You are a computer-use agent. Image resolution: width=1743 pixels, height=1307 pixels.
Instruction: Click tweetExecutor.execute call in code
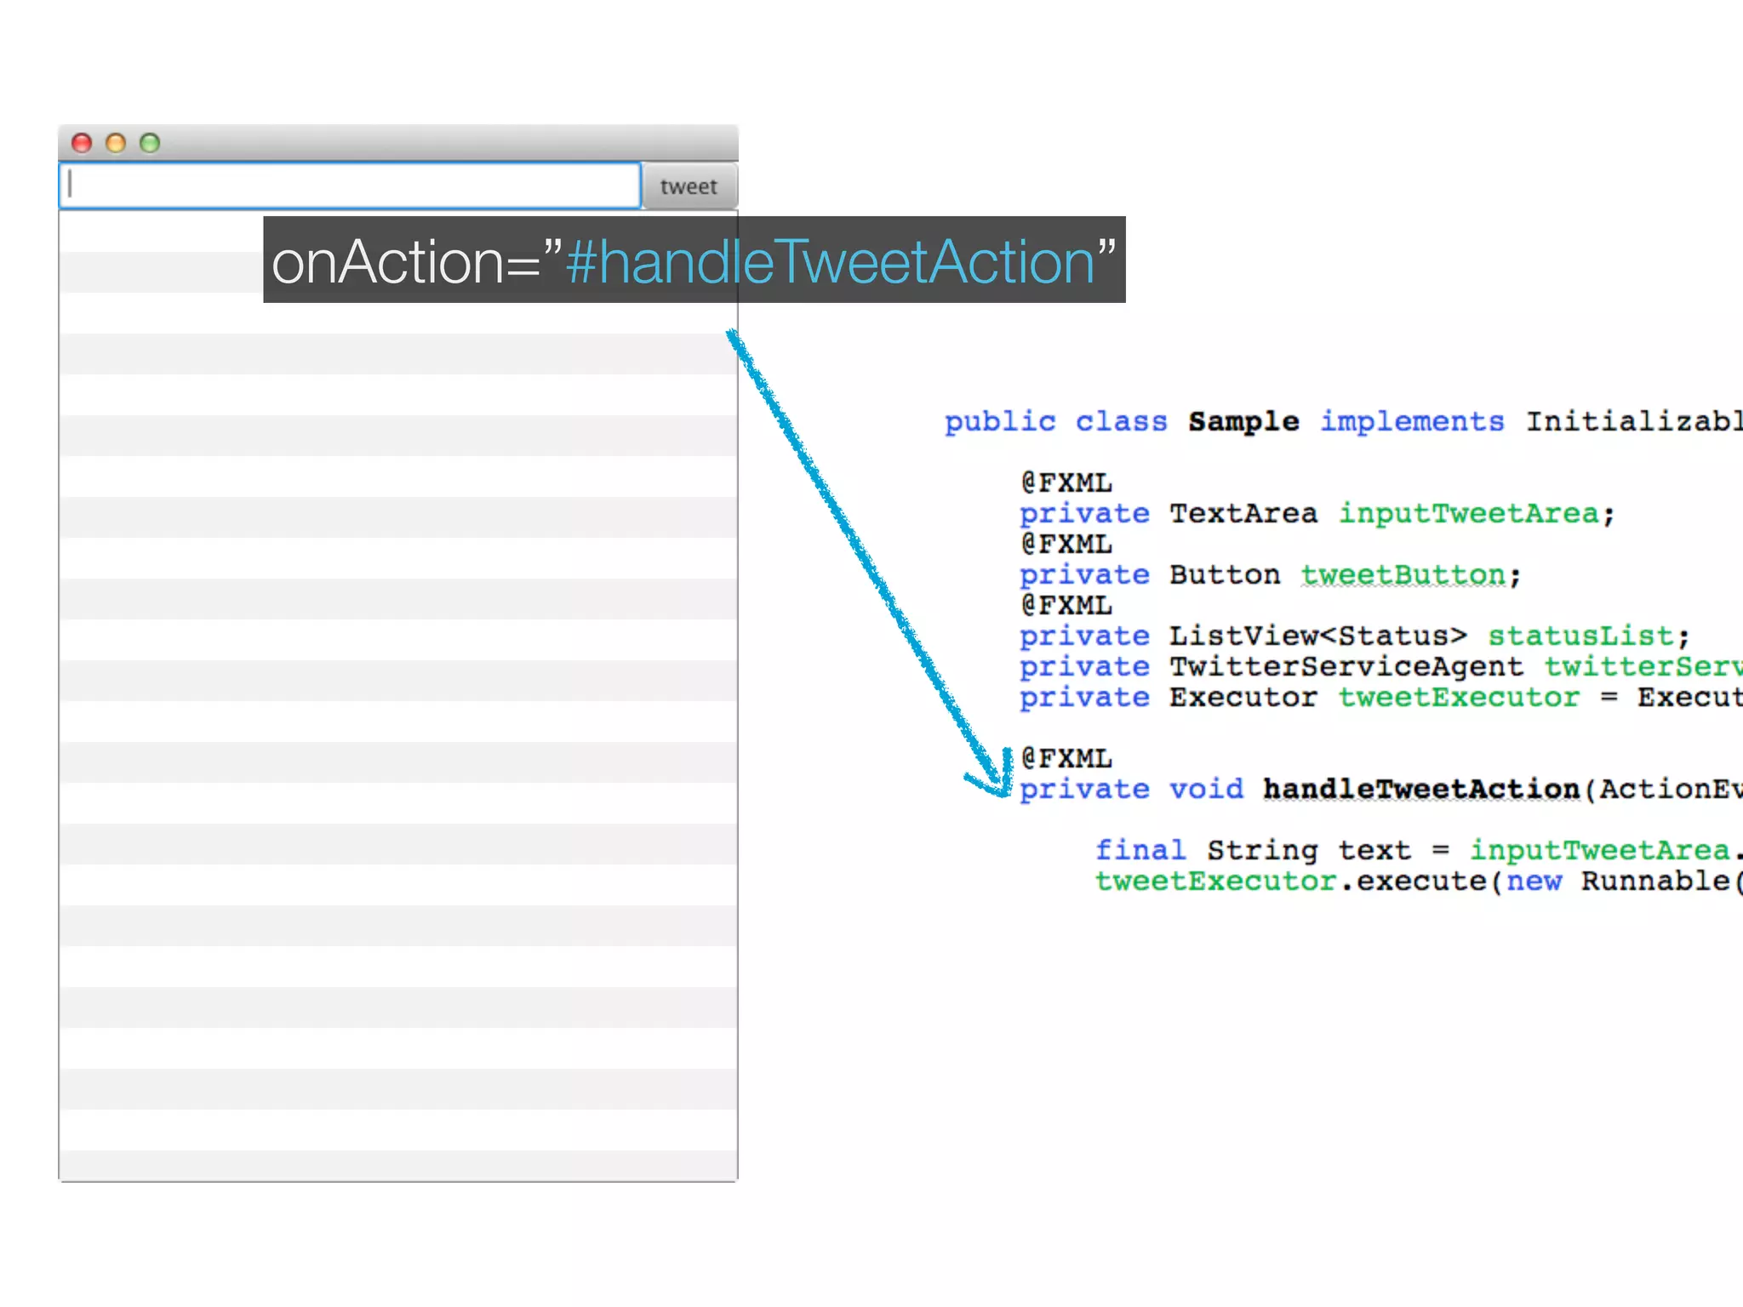point(1290,881)
